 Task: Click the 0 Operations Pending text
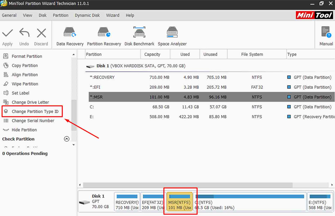tap(25, 153)
